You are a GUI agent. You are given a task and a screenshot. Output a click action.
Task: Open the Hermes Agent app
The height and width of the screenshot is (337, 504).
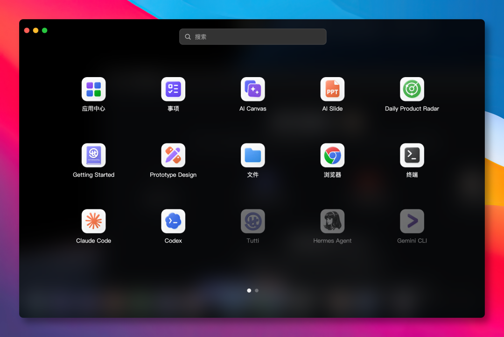332,221
